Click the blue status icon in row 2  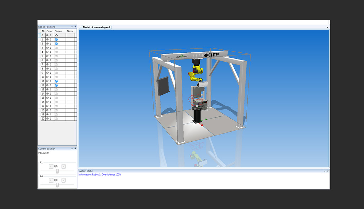pyautogui.click(x=56, y=44)
